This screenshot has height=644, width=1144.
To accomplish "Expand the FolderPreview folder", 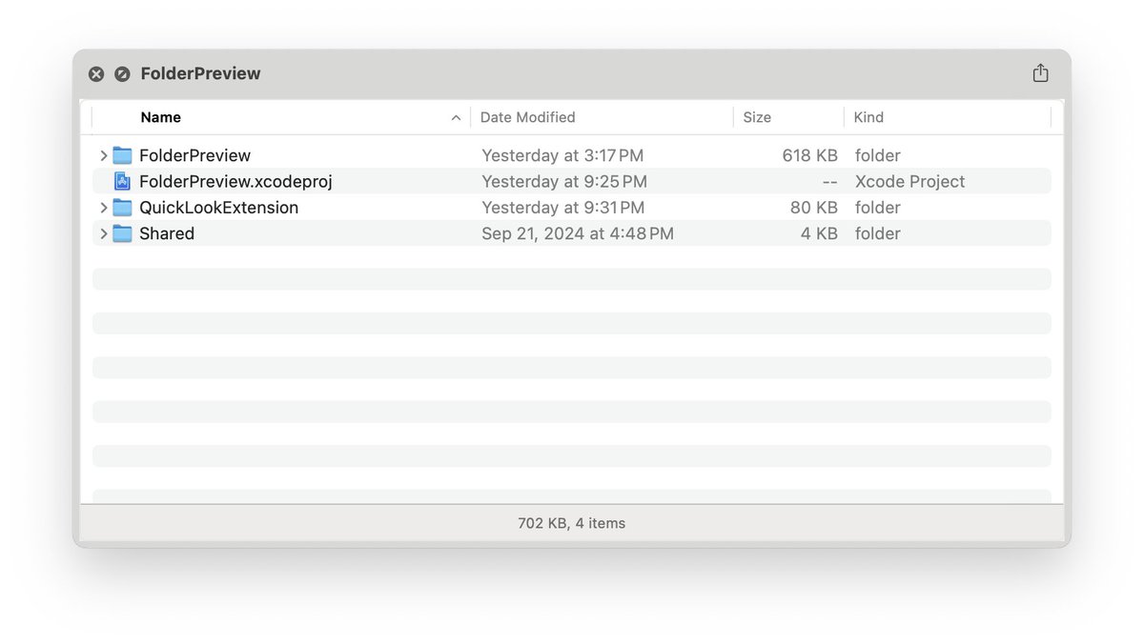I will pos(103,155).
